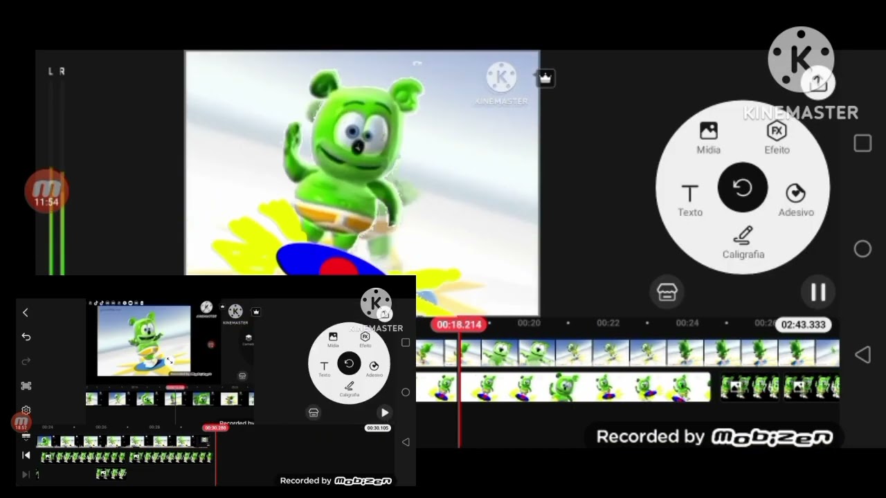
Task: Open Adesivo in the small wheel
Action: [x=374, y=369]
